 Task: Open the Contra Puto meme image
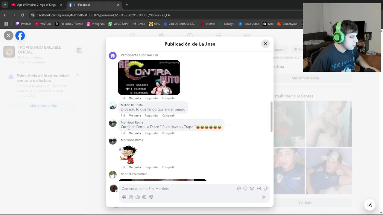pyautogui.click(x=149, y=78)
